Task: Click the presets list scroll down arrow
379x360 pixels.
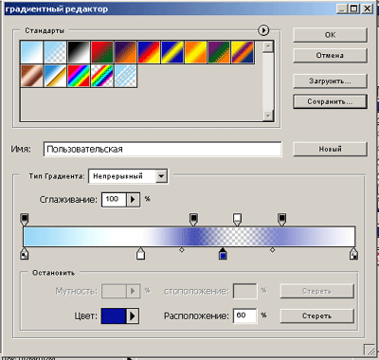Action: [268, 116]
